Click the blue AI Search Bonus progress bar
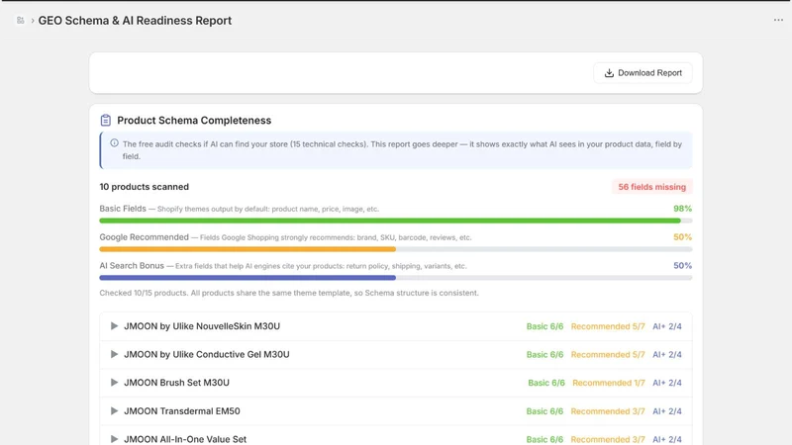Viewport: 792px width, 445px height. [395, 278]
